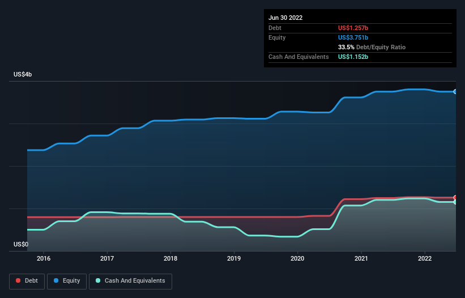This screenshot has height=298, width=465.
Task: Click the 2019 x-axis label
Action: (234, 258)
